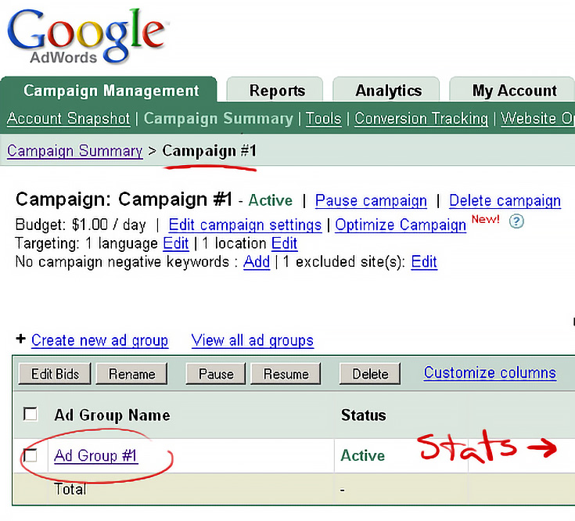Go to Account Snapshot
575x521 pixels.
coord(69,119)
